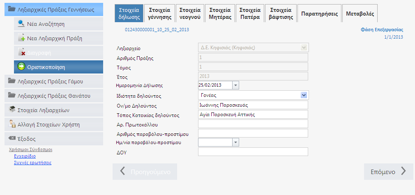
Task: Click the Ημερομηνία Δήλωσης date field
Action: pyautogui.click(x=215, y=85)
